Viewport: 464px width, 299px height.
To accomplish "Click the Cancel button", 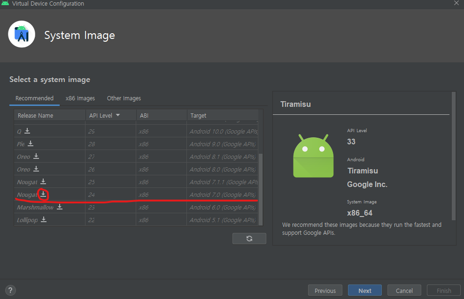I will 404,291.
